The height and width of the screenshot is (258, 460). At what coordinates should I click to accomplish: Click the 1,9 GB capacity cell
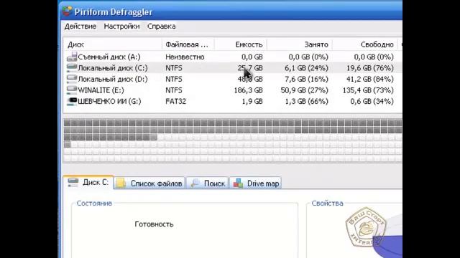click(253, 101)
